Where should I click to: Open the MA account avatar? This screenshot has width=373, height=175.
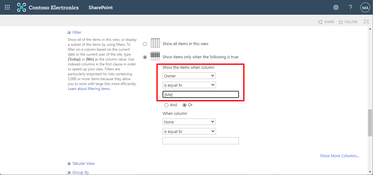[365, 8]
